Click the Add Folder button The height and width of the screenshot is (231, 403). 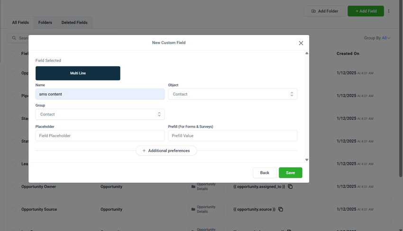point(325,11)
